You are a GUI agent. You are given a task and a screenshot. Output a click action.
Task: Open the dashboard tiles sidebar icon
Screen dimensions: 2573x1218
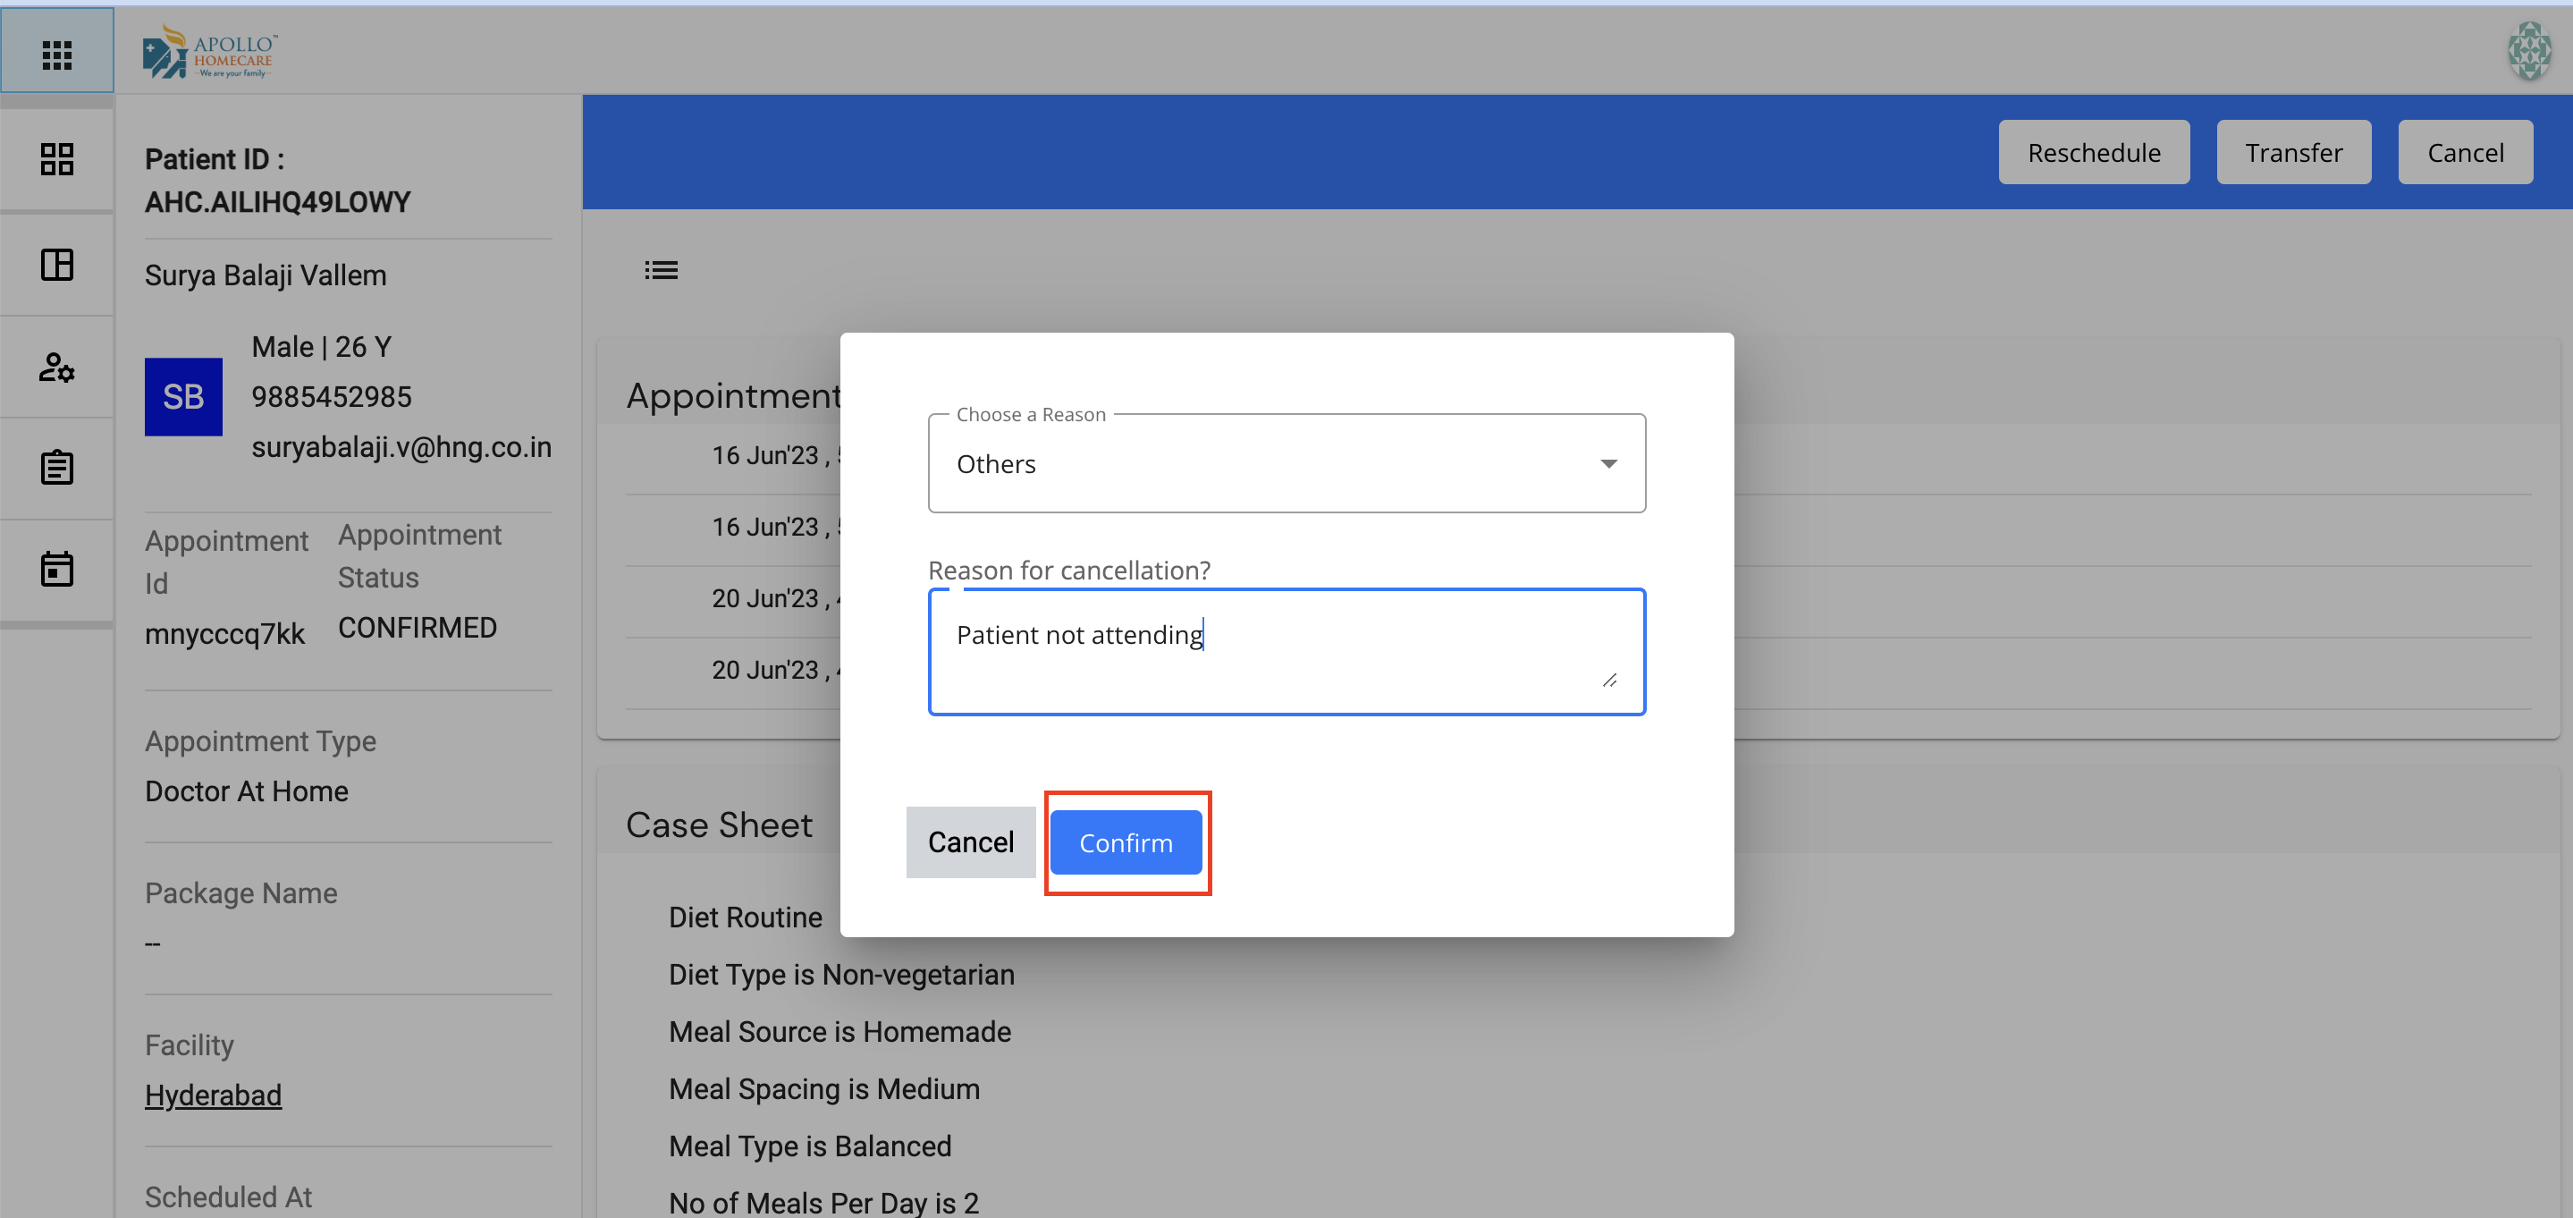[57, 159]
